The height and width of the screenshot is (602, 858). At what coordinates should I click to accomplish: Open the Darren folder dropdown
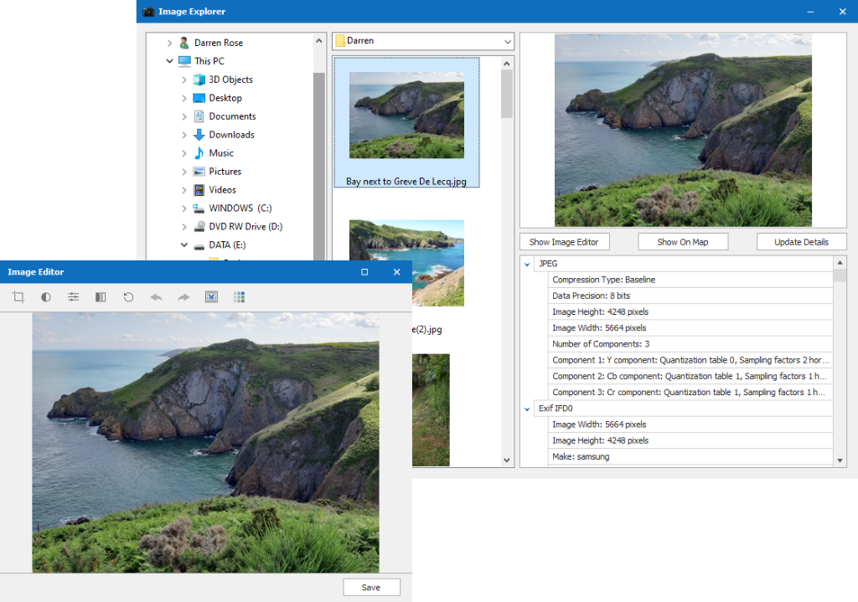508,41
